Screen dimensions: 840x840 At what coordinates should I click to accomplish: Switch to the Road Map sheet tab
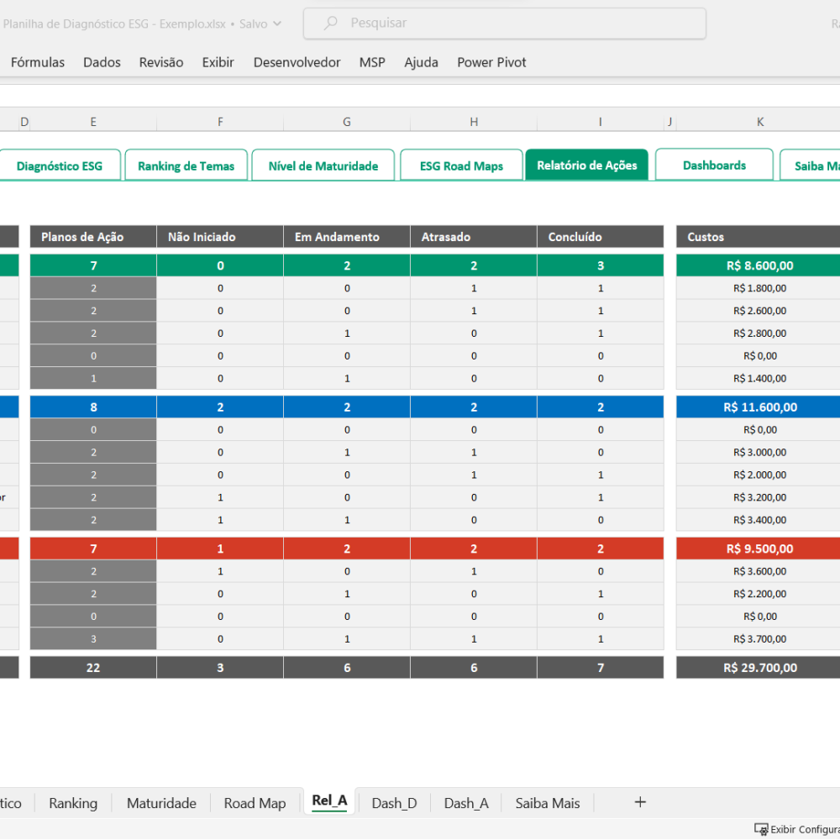pyautogui.click(x=255, y=803)
